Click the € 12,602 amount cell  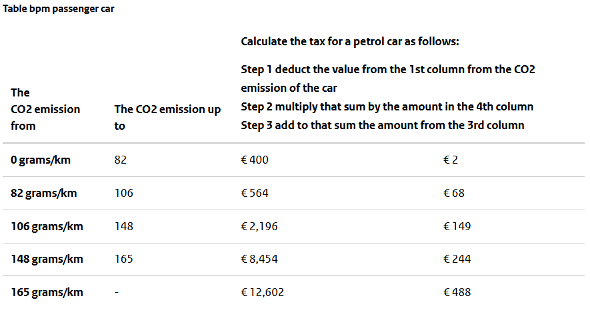pyautogui.click(x=262, y=292)
